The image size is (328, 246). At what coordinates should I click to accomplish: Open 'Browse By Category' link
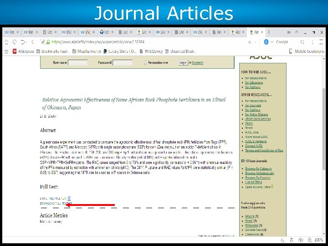[259, 169]
